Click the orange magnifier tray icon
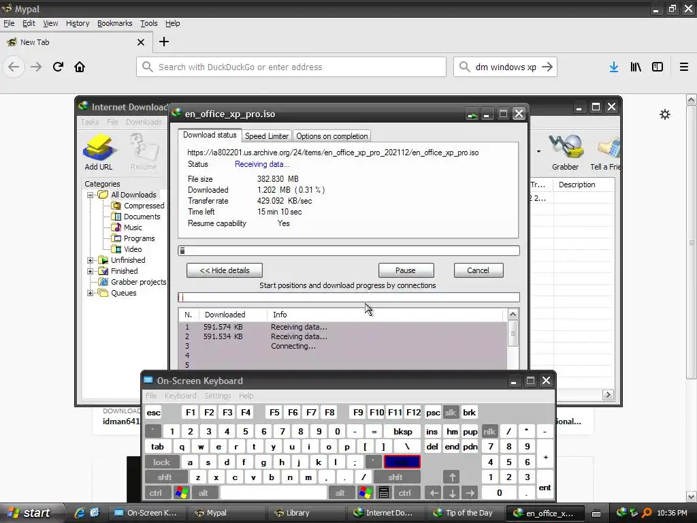Screen dimensions: 697x523 647,513
